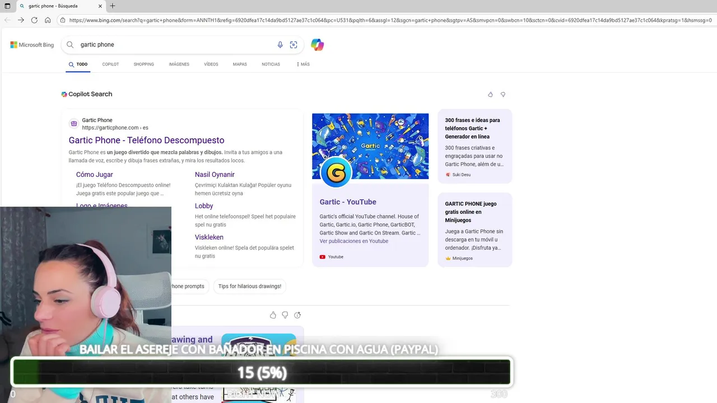Screen dimensions: 717x403
Task: Click the Tips for hilarious drawings chip
Action: coord(250,287)
